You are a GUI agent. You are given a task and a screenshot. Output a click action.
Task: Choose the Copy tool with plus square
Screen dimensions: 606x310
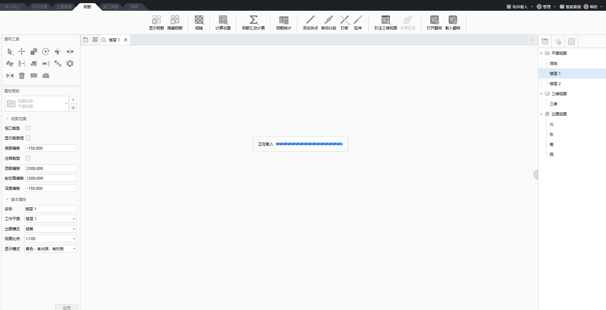tap(34, 52)
